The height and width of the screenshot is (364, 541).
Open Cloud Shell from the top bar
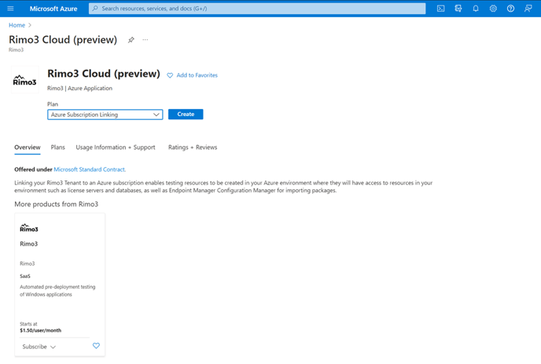point(440,9)
